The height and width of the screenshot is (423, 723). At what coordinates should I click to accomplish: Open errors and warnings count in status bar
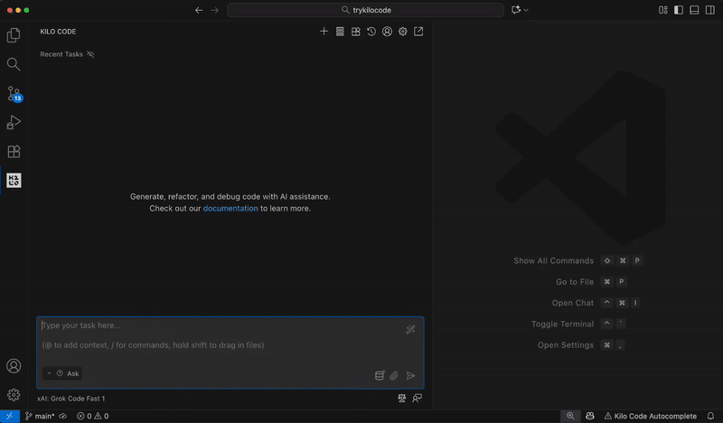pyautogui.click(x=93, y=416)
